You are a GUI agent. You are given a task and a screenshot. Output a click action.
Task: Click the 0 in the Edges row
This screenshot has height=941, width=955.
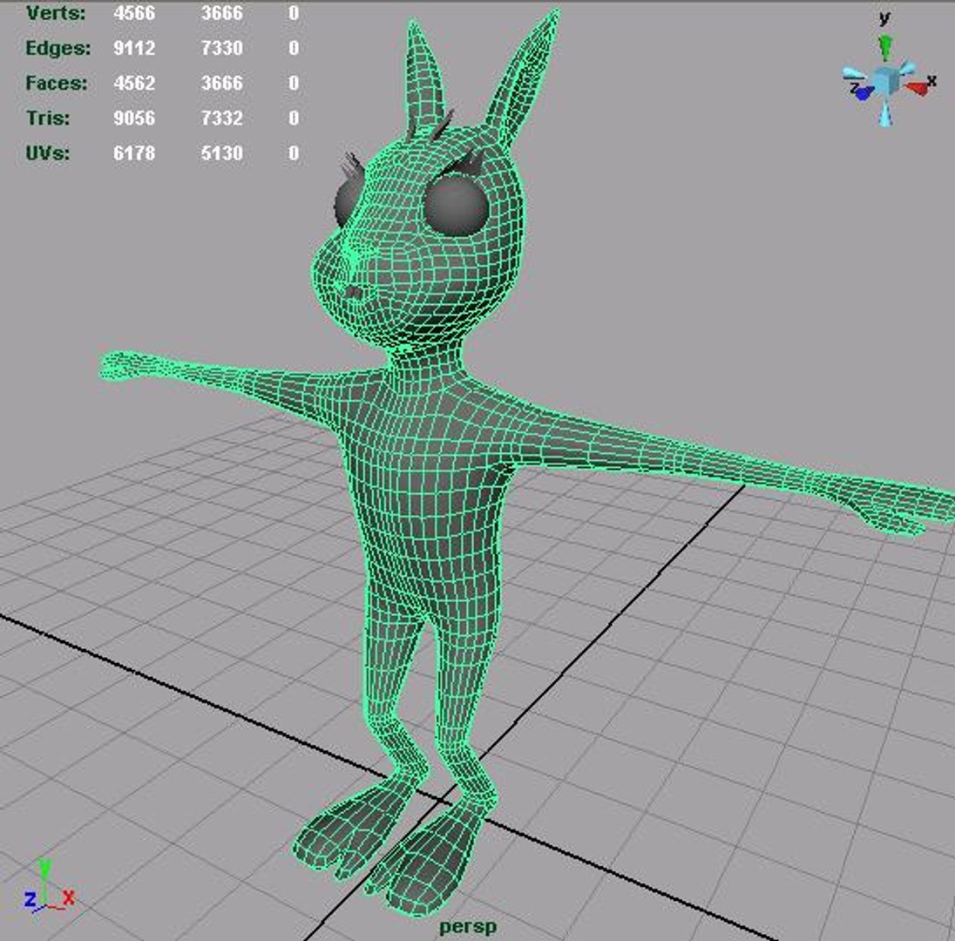pos(294,48)
